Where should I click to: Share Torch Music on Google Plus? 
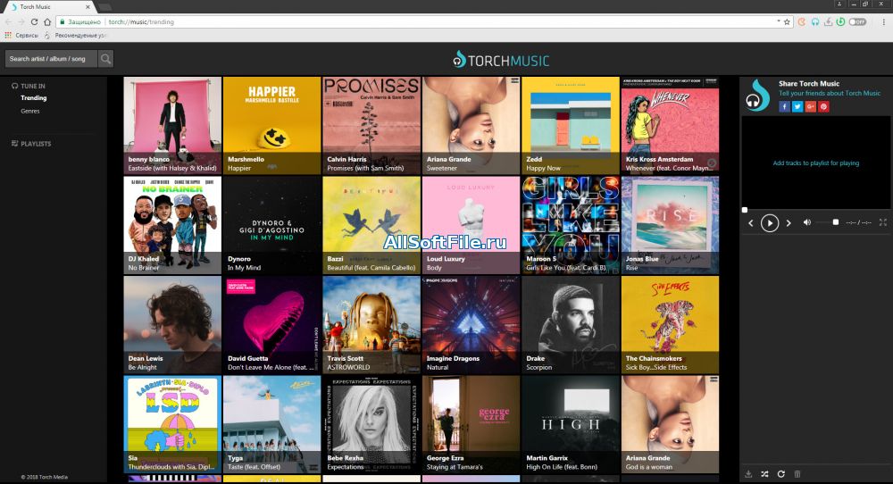tap(811, 106)
